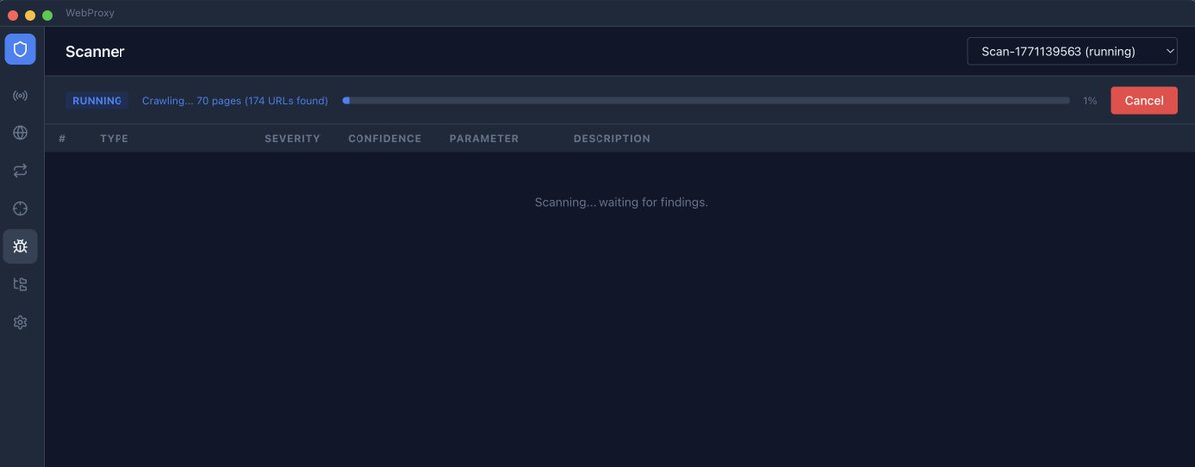Image resolution: width=1195 pixels, height=467 pixels.
Task: Sort by the DESCRIPTION column header
Action: tap(611, 138)
